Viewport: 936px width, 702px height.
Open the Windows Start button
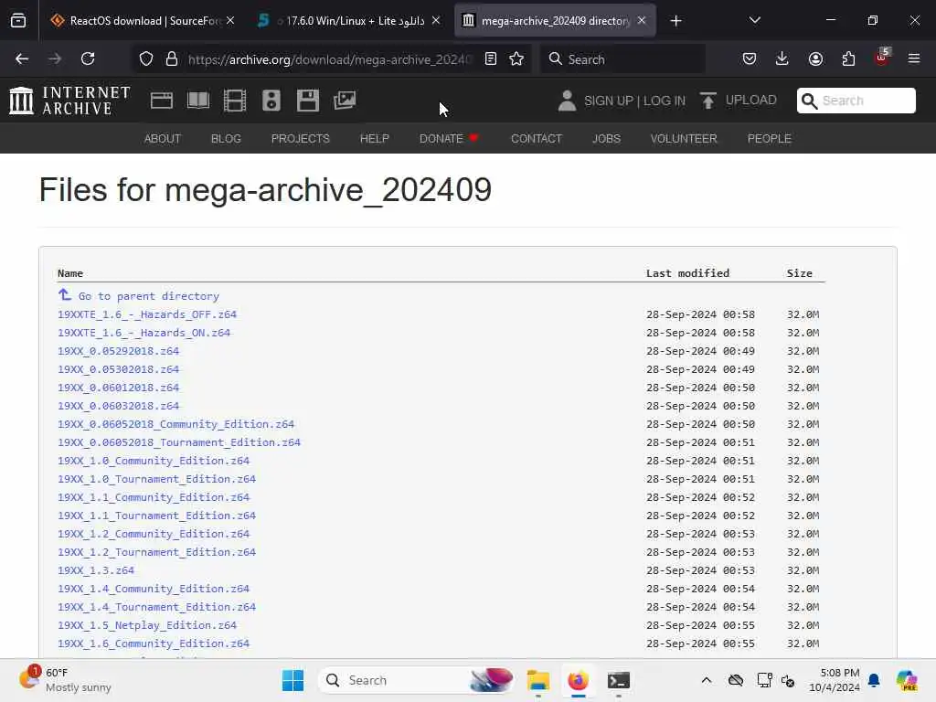tap(292, 680)
